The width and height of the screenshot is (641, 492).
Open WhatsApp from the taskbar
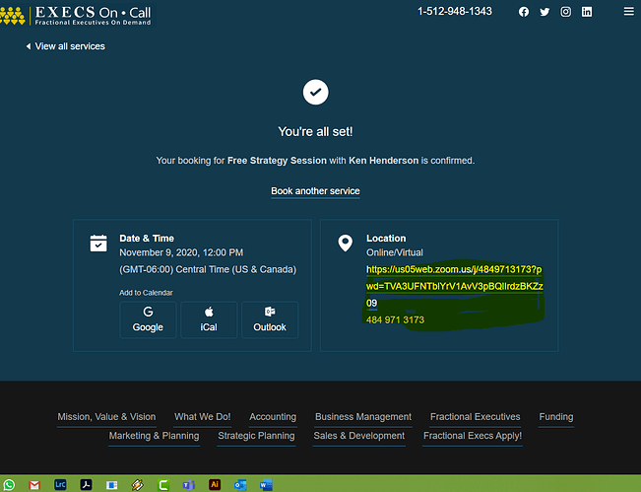click(9, 485)
